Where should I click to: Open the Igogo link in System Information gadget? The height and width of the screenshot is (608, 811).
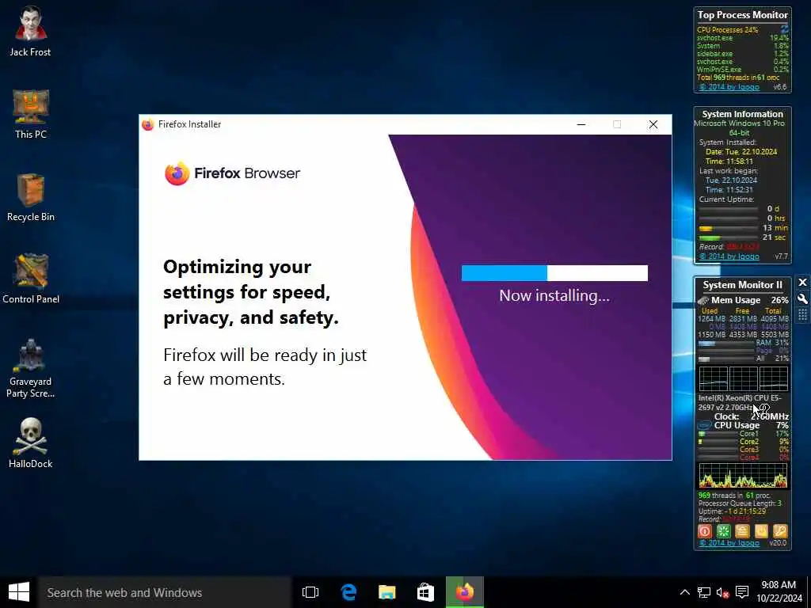tap(729, 256)
